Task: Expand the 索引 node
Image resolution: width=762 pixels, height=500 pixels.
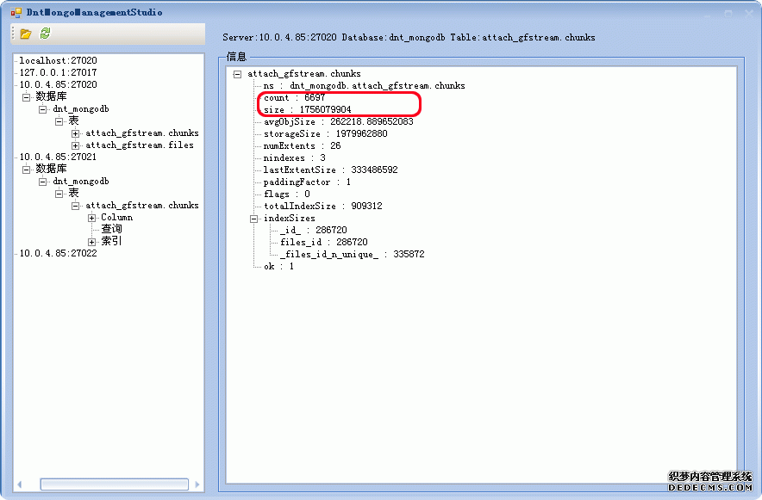Action: click(92, 242)
